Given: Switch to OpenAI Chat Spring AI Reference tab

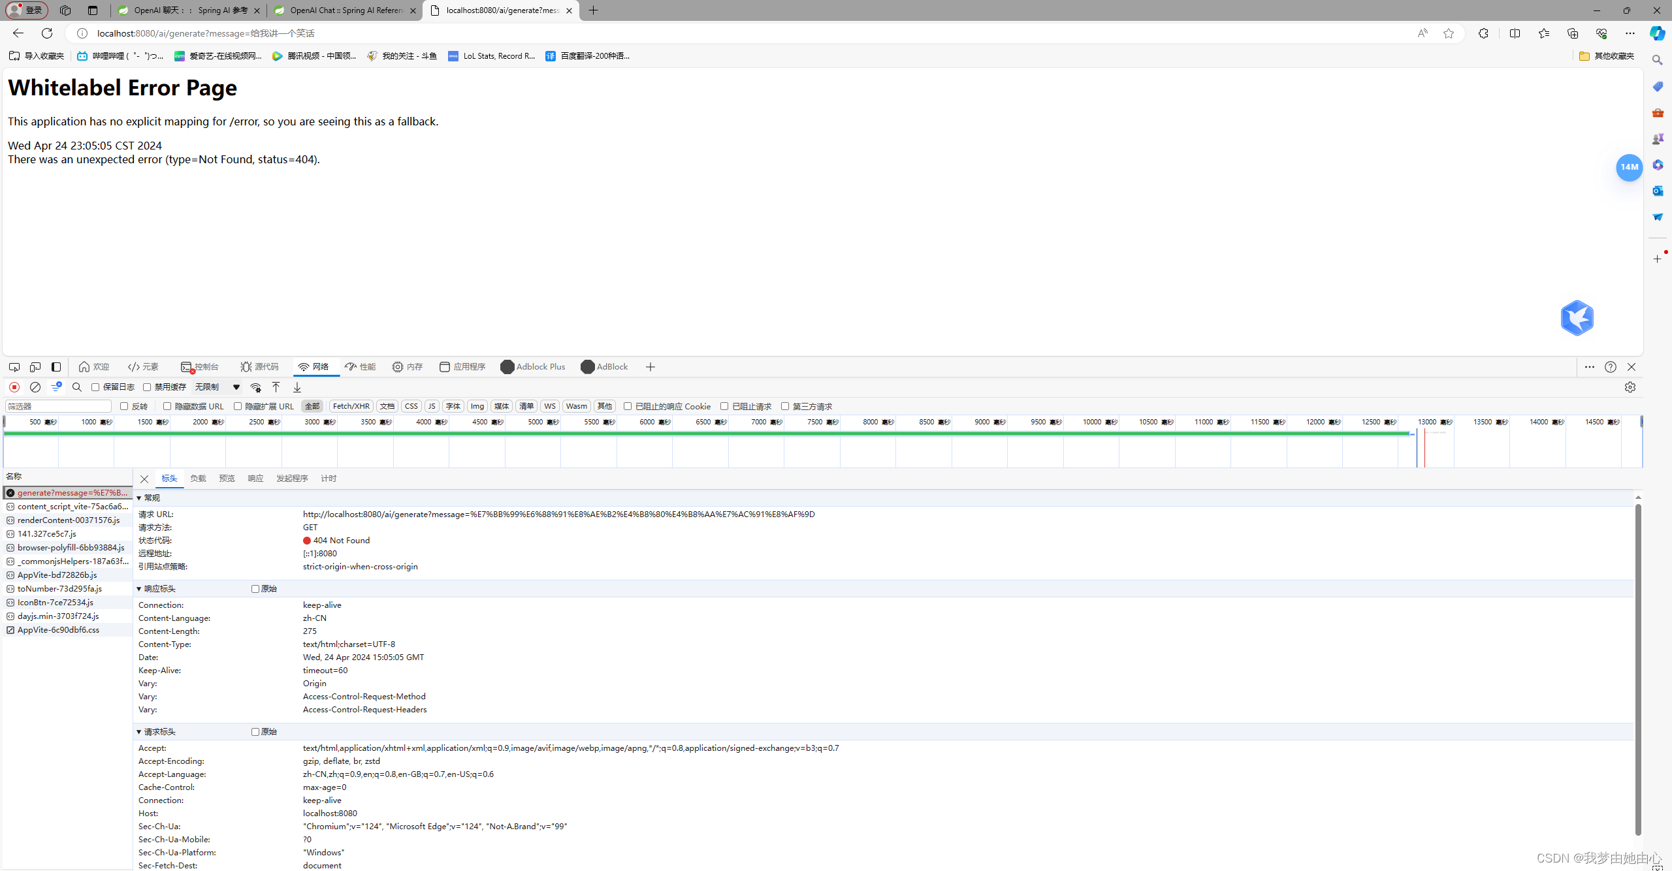Looking at the screenshot, I should [x=345, y=10].
